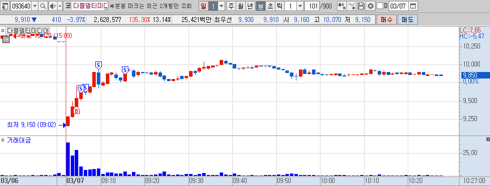The width and height of the screenshot is (490, 186).
Task: Click the bar count field showing 101
Action: point(311,6)
